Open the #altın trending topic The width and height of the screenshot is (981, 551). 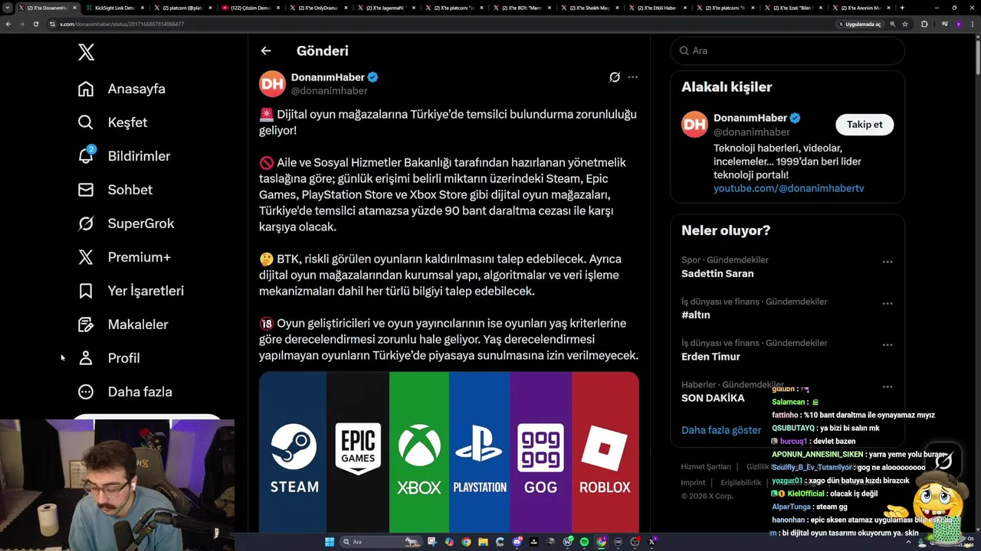pos(696,315)
